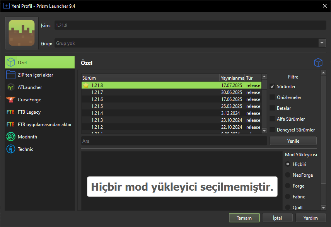Sort by the Yayınlanma column header
The image size is (331, 227).
pyautogui.click(x=232, y=78)
